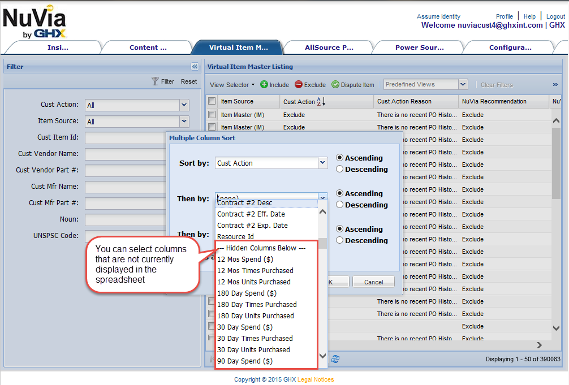The image size is (569, 385).
Task: Select Descending for Sort by
Action: point(340,168)
